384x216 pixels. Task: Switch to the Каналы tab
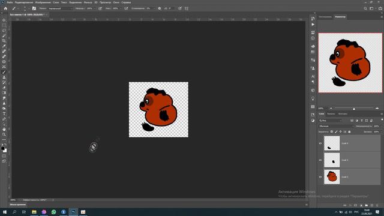[331, 114]
